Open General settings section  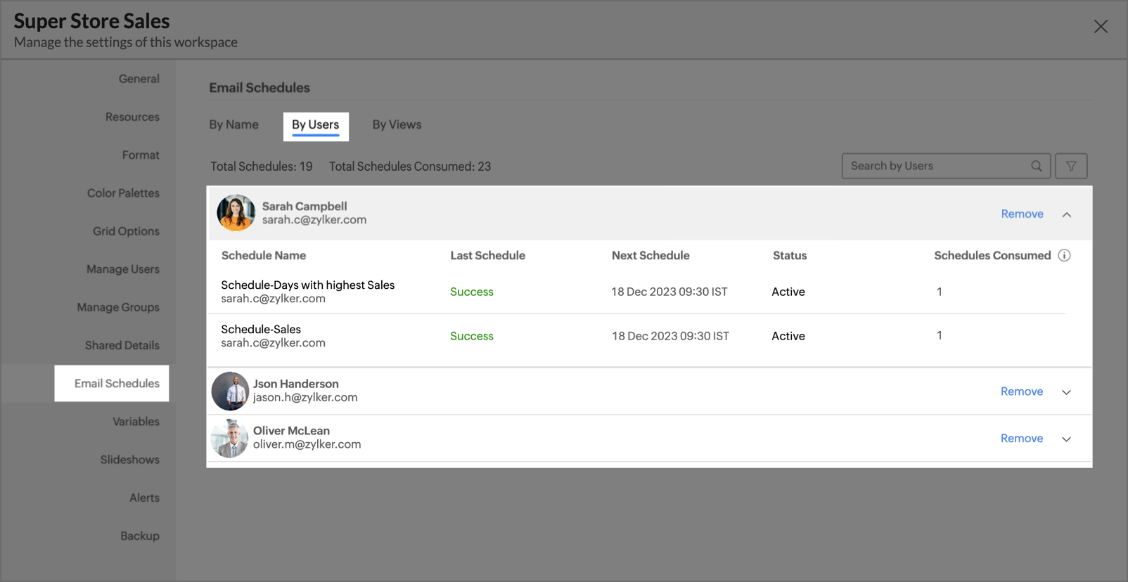[139, 79]
